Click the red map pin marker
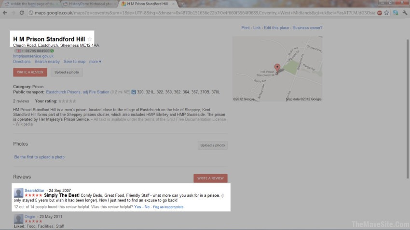The image size is (410, 230). point(277,69)
